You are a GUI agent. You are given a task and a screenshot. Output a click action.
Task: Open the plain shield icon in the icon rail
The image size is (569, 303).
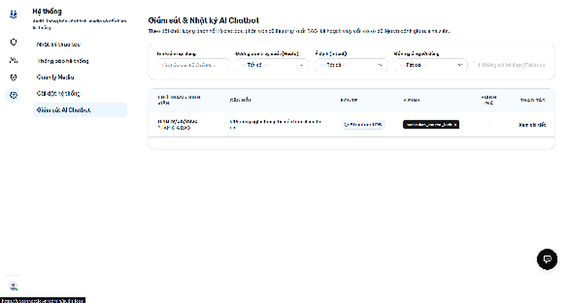coord(13,42)
